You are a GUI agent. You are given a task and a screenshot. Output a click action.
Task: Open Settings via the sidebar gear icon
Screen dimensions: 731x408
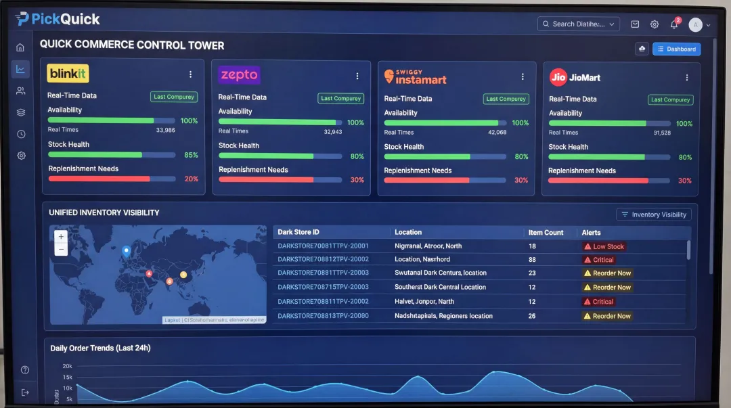(x=20, y=156)
